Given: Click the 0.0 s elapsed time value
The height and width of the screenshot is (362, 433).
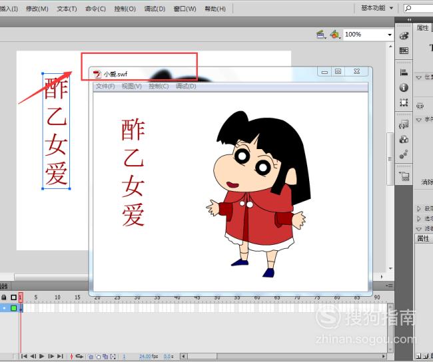Looking at the screenshot, I should 169,357.
